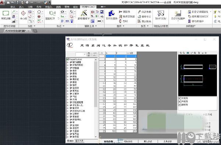Select the 中心线 centerline tool
221x145 pixels.
24,15
